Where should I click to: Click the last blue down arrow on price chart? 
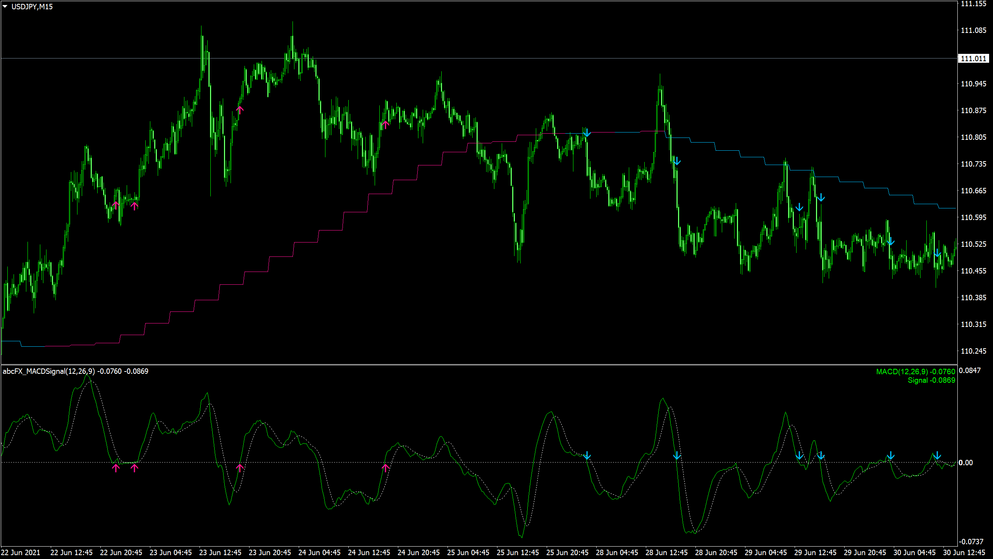pyautogui.click(x=937, y=253)
